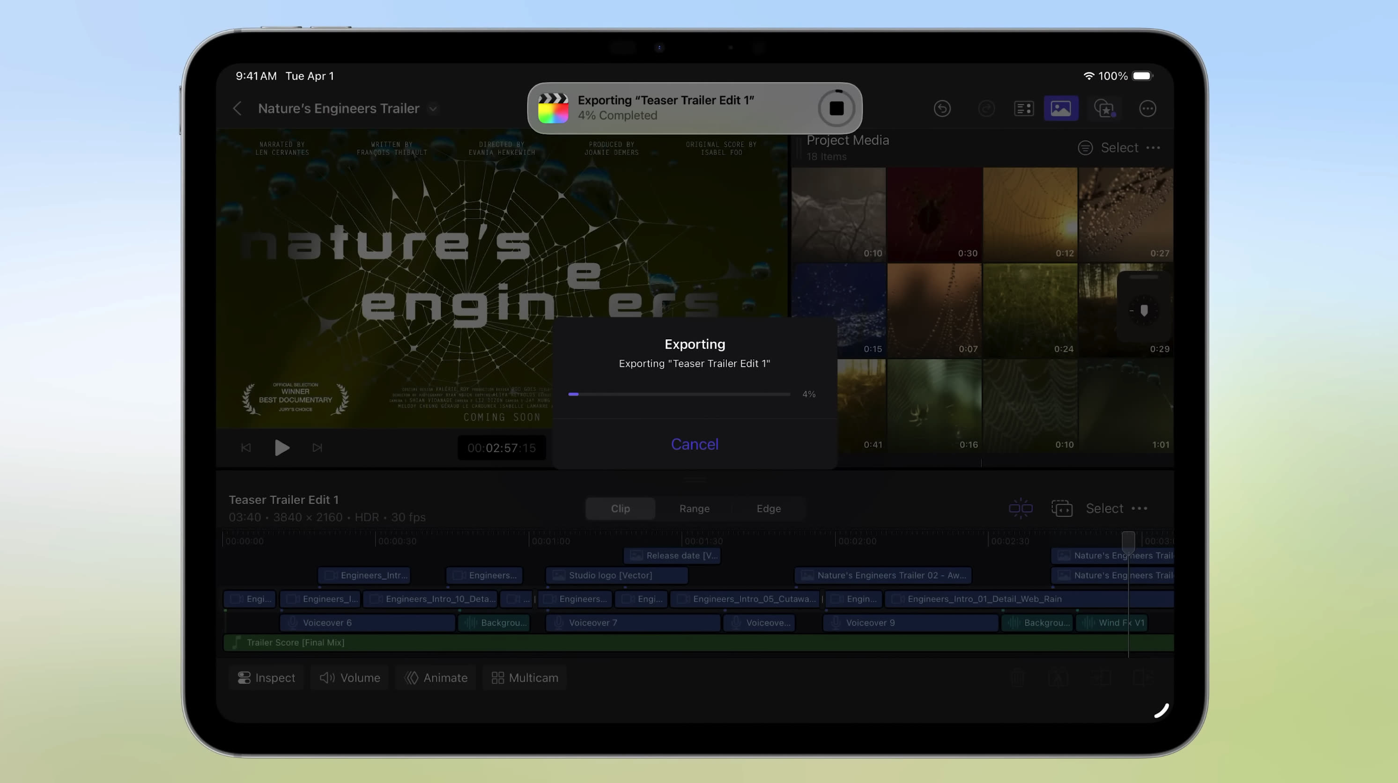Tap the Animate button

pos(436,677)
